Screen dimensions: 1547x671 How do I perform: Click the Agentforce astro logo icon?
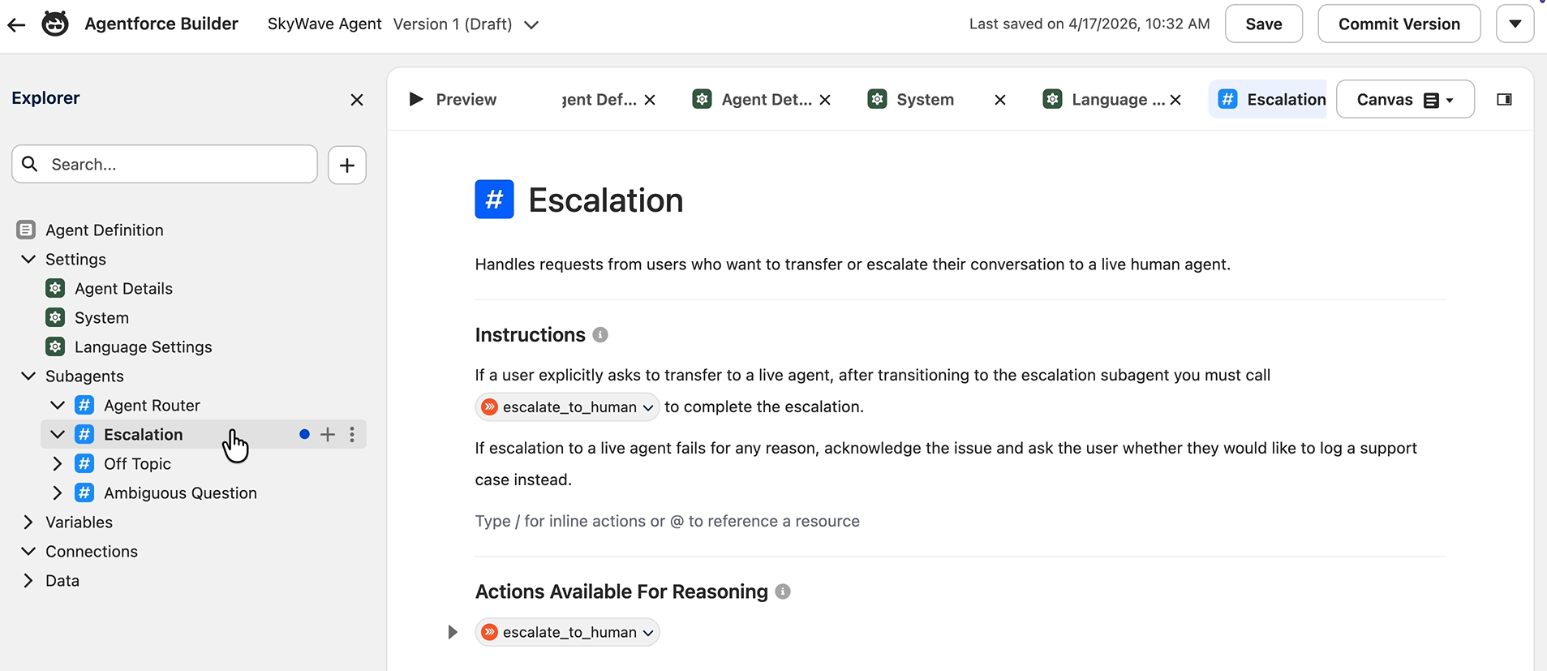55,24
